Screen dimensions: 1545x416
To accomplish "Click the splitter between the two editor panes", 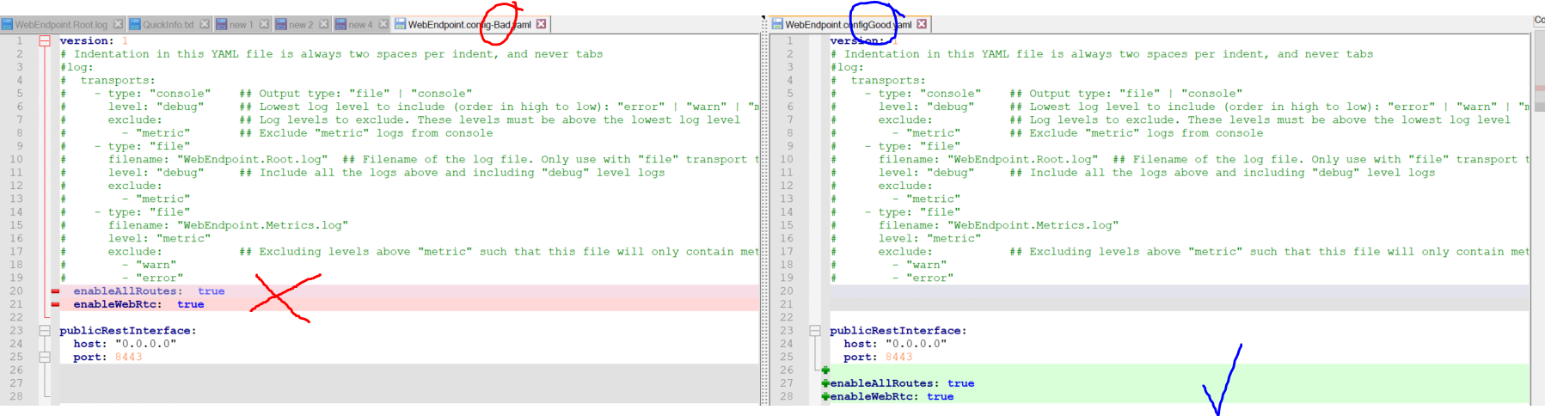I will point(763,215).
